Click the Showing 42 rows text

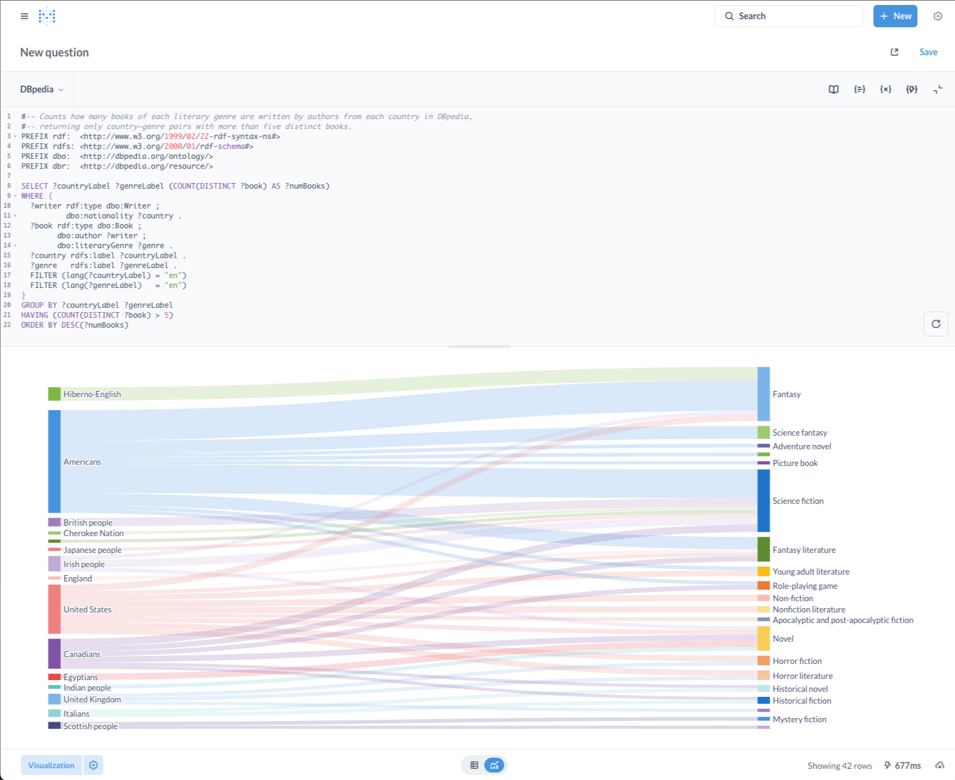840,765
